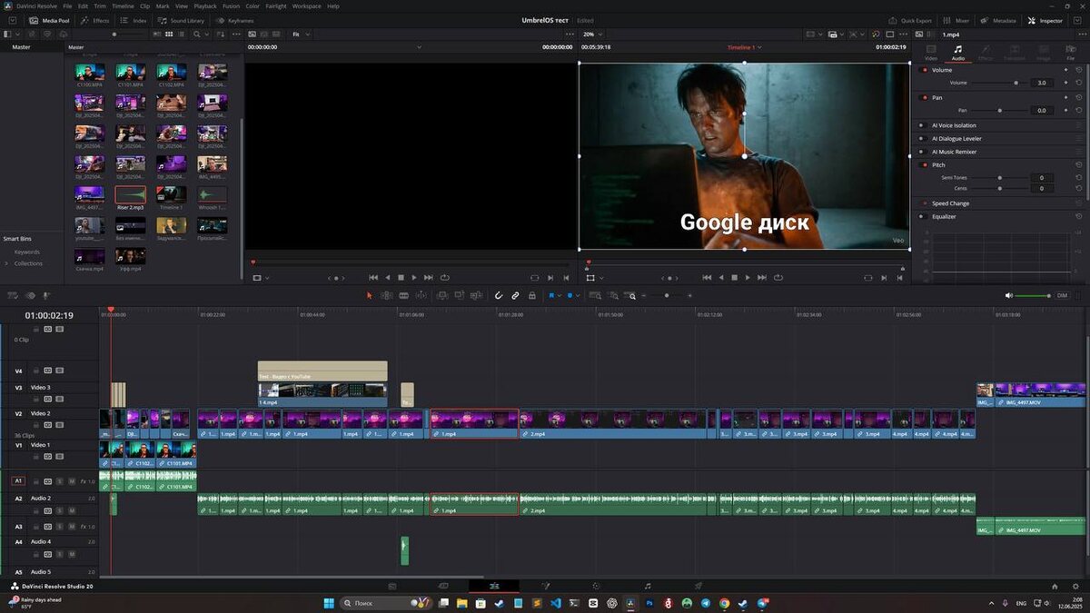Screen dimensions: 1090x613
Task: Disable the Volume section toggle
Action: pos(925,70)
